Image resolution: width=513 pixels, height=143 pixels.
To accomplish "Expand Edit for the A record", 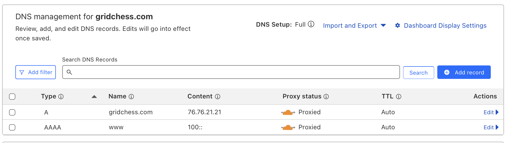I will pyautogui.click(x=491, y=112).
